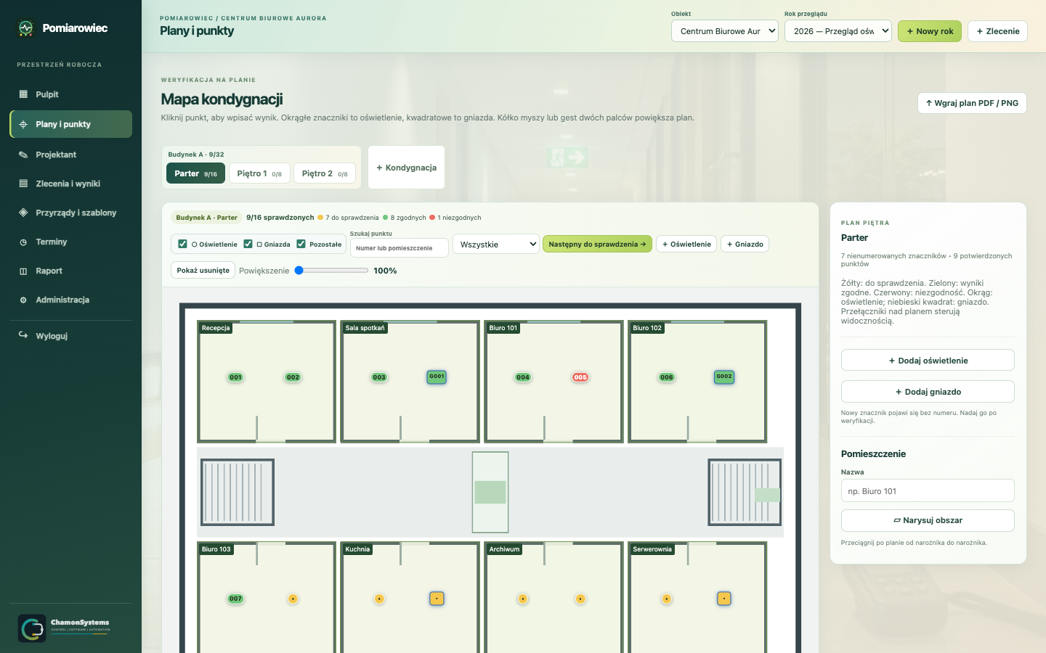Click Następny do sprawdzenia button
Viewport: 1046px width, 653px height.
[x=597, y=245]
